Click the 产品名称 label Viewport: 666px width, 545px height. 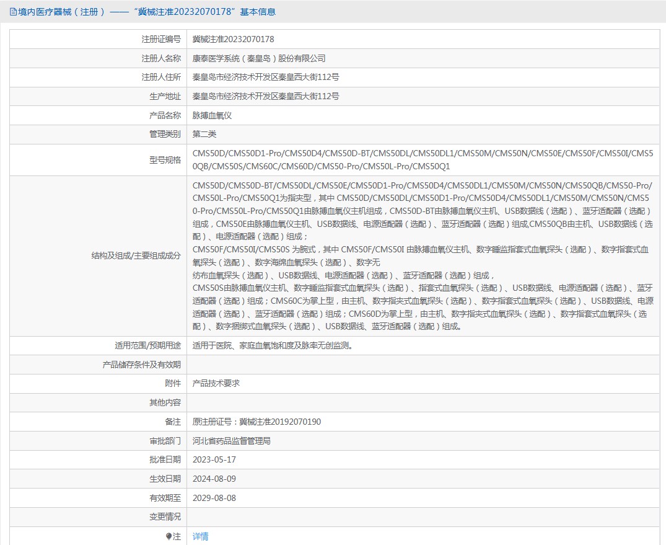pos(165,115)
